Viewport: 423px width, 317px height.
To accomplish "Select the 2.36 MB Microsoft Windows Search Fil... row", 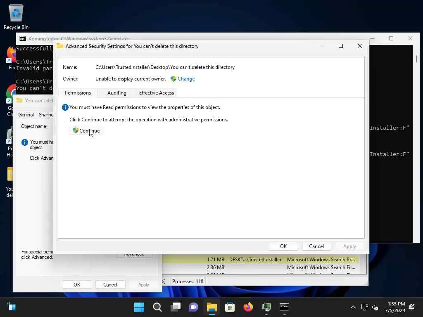I will coord(261,267).
